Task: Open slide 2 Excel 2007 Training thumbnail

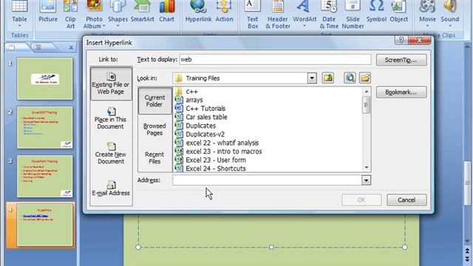Action: tap(45, 127)
